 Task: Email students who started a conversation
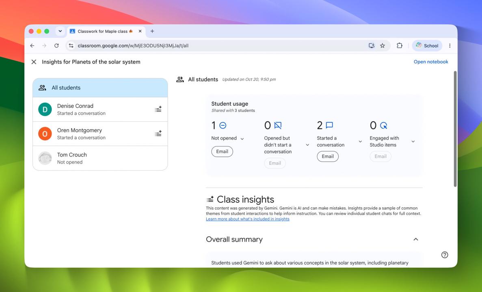click(328, 156)
